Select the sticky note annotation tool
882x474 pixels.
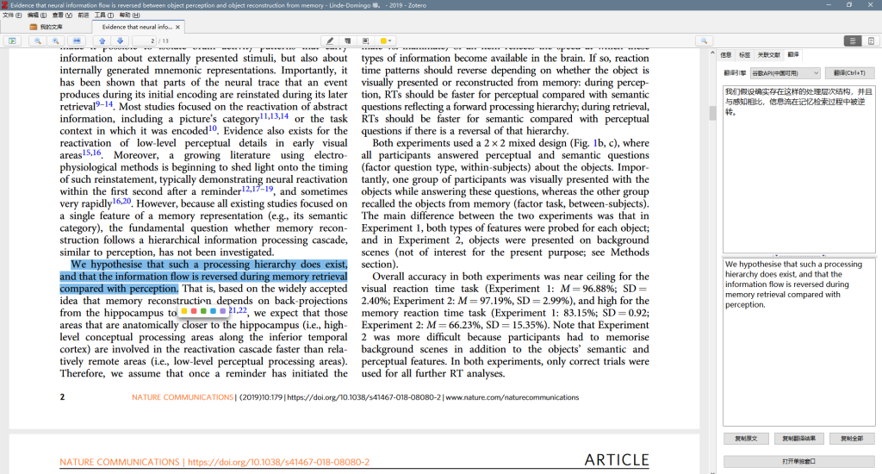click(x=348, y=41)
